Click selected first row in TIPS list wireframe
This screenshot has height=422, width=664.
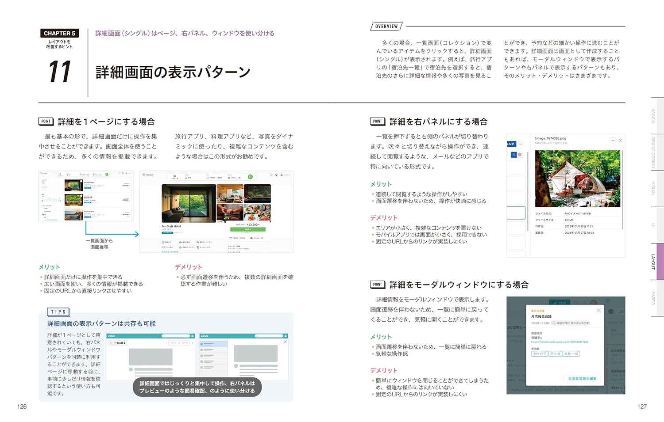pos(214,344)
